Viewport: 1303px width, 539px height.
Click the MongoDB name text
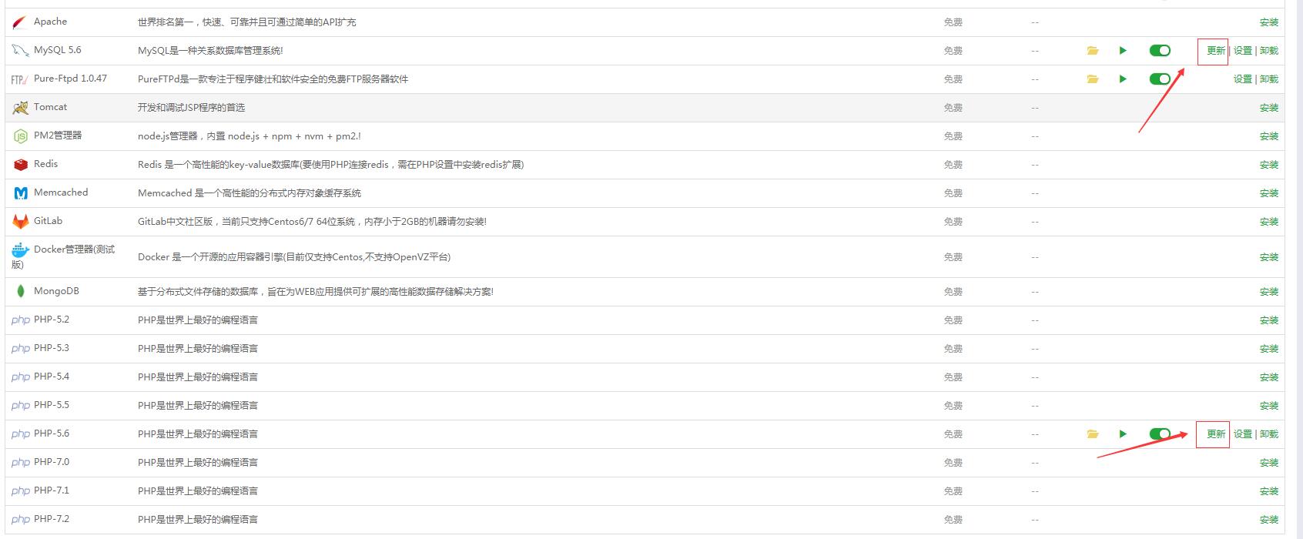(56, 291)
